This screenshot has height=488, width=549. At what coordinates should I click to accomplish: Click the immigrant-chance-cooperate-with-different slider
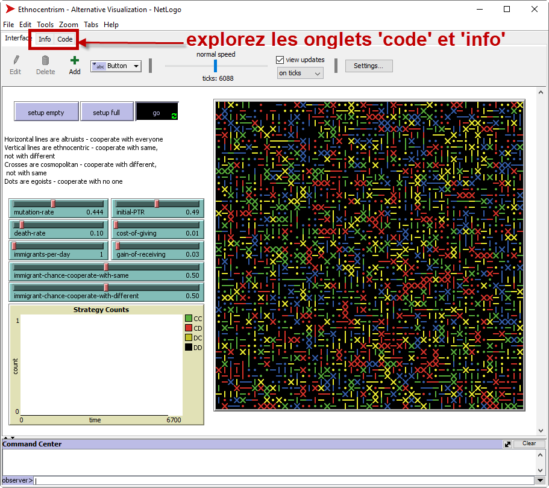click(x=107, y=292)
